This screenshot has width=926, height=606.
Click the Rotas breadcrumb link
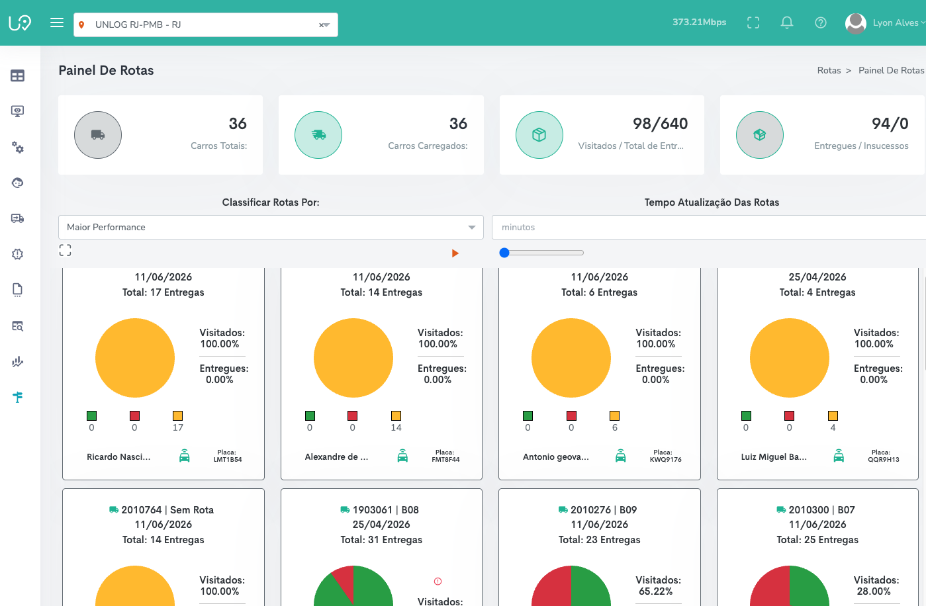[829, 70]
